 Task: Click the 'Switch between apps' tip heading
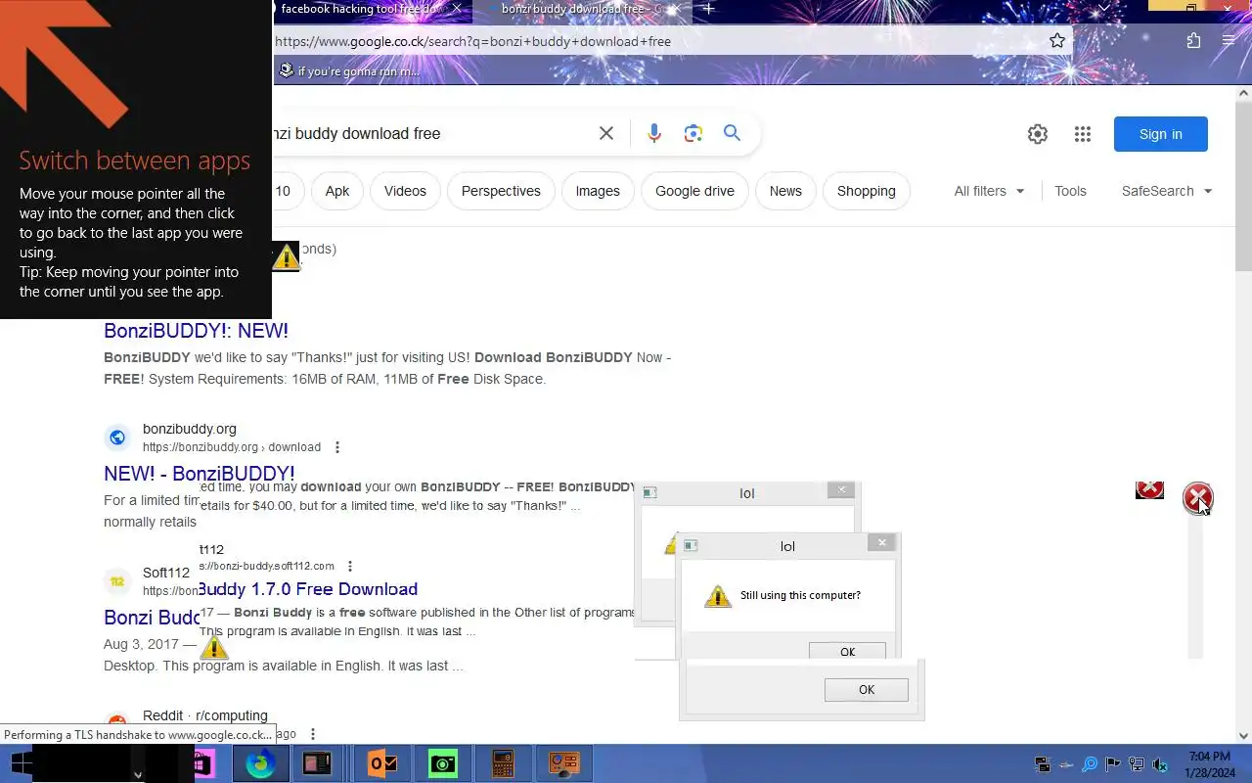click(x=135, y=161)
